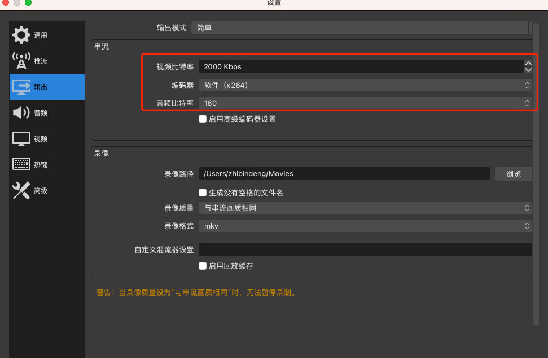Open the 编码器 encoder dropdown

pos(365,85)
